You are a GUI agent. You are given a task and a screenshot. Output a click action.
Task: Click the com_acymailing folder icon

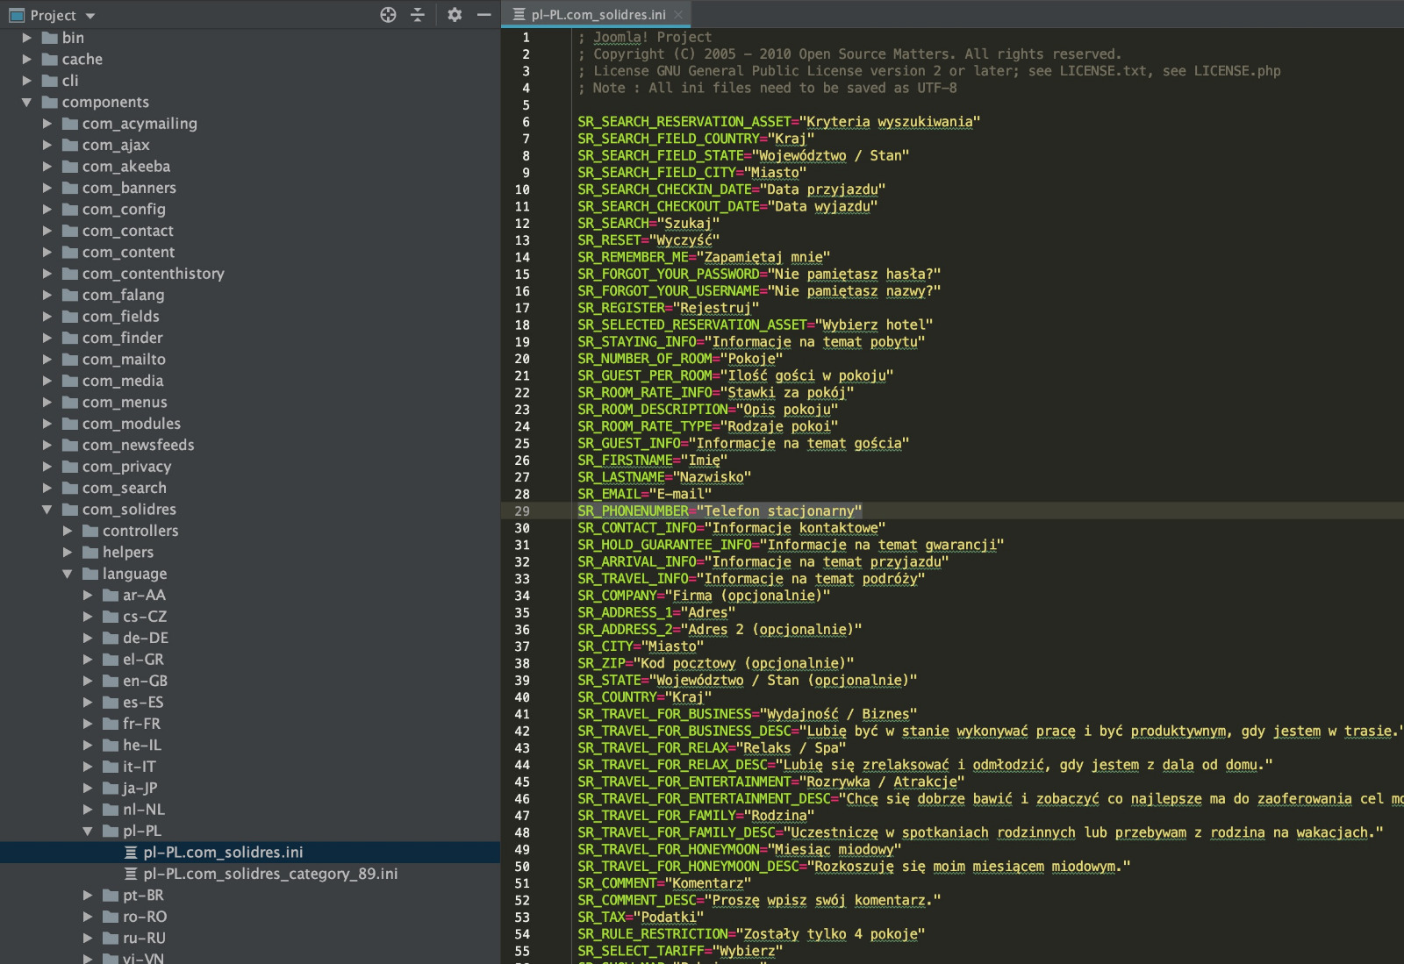[x=70, y=124]
